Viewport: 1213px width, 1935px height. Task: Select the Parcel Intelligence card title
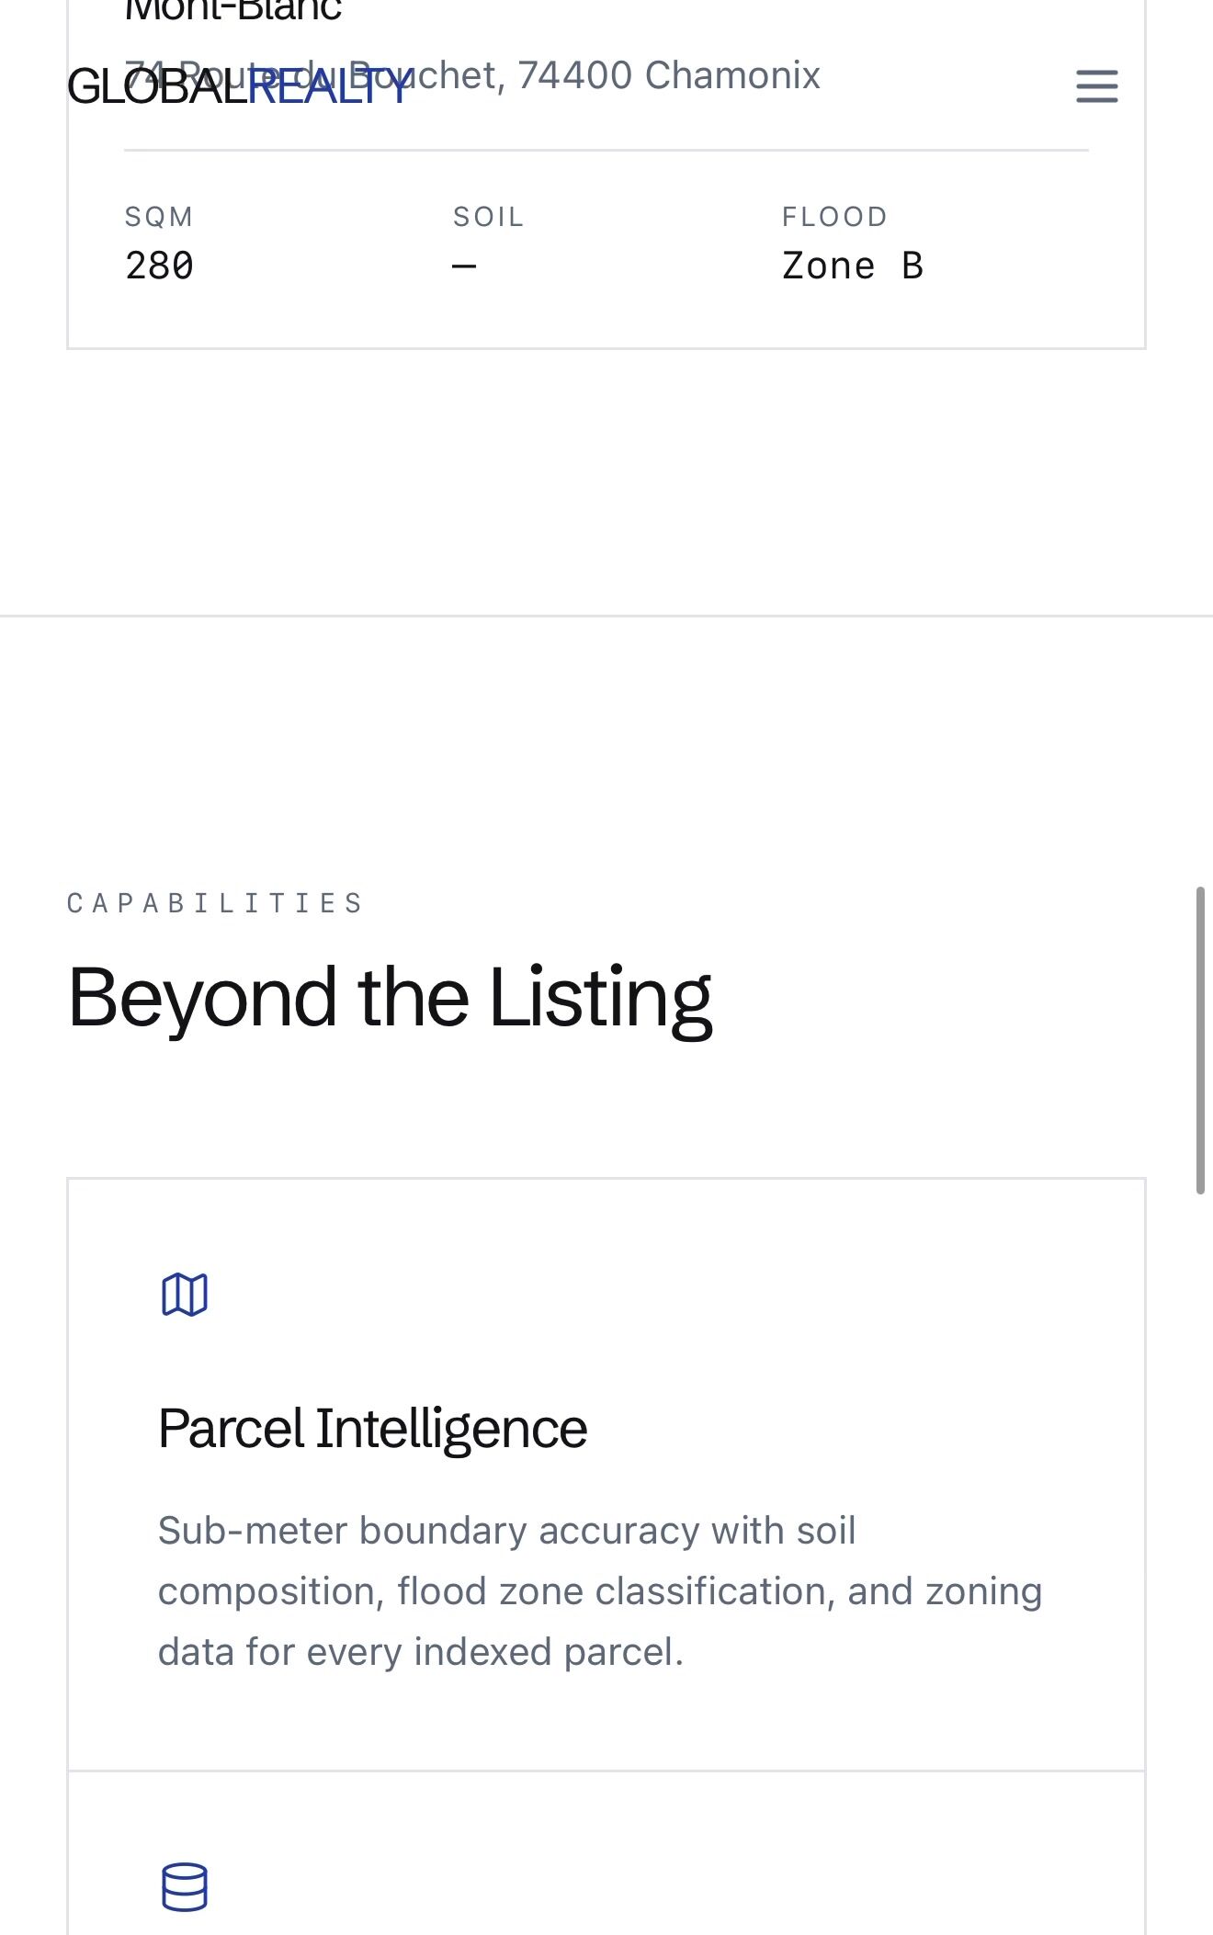pyautogui.click(x=372, y=1429)
